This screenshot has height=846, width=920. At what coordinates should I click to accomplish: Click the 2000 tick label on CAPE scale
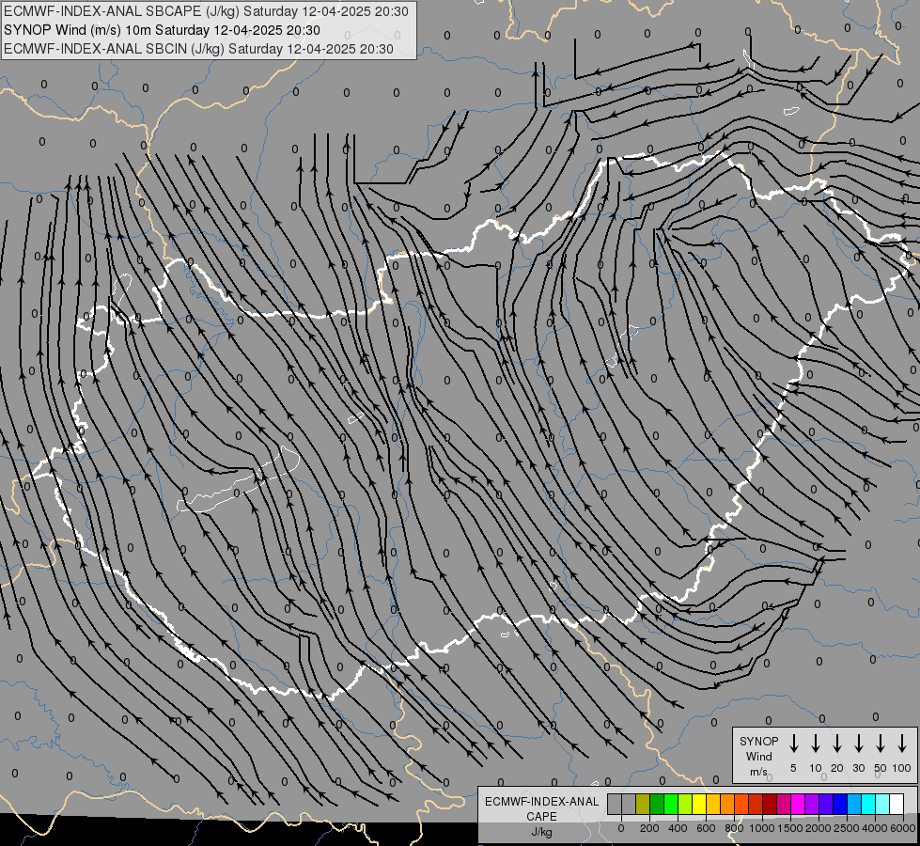point(819,828)
